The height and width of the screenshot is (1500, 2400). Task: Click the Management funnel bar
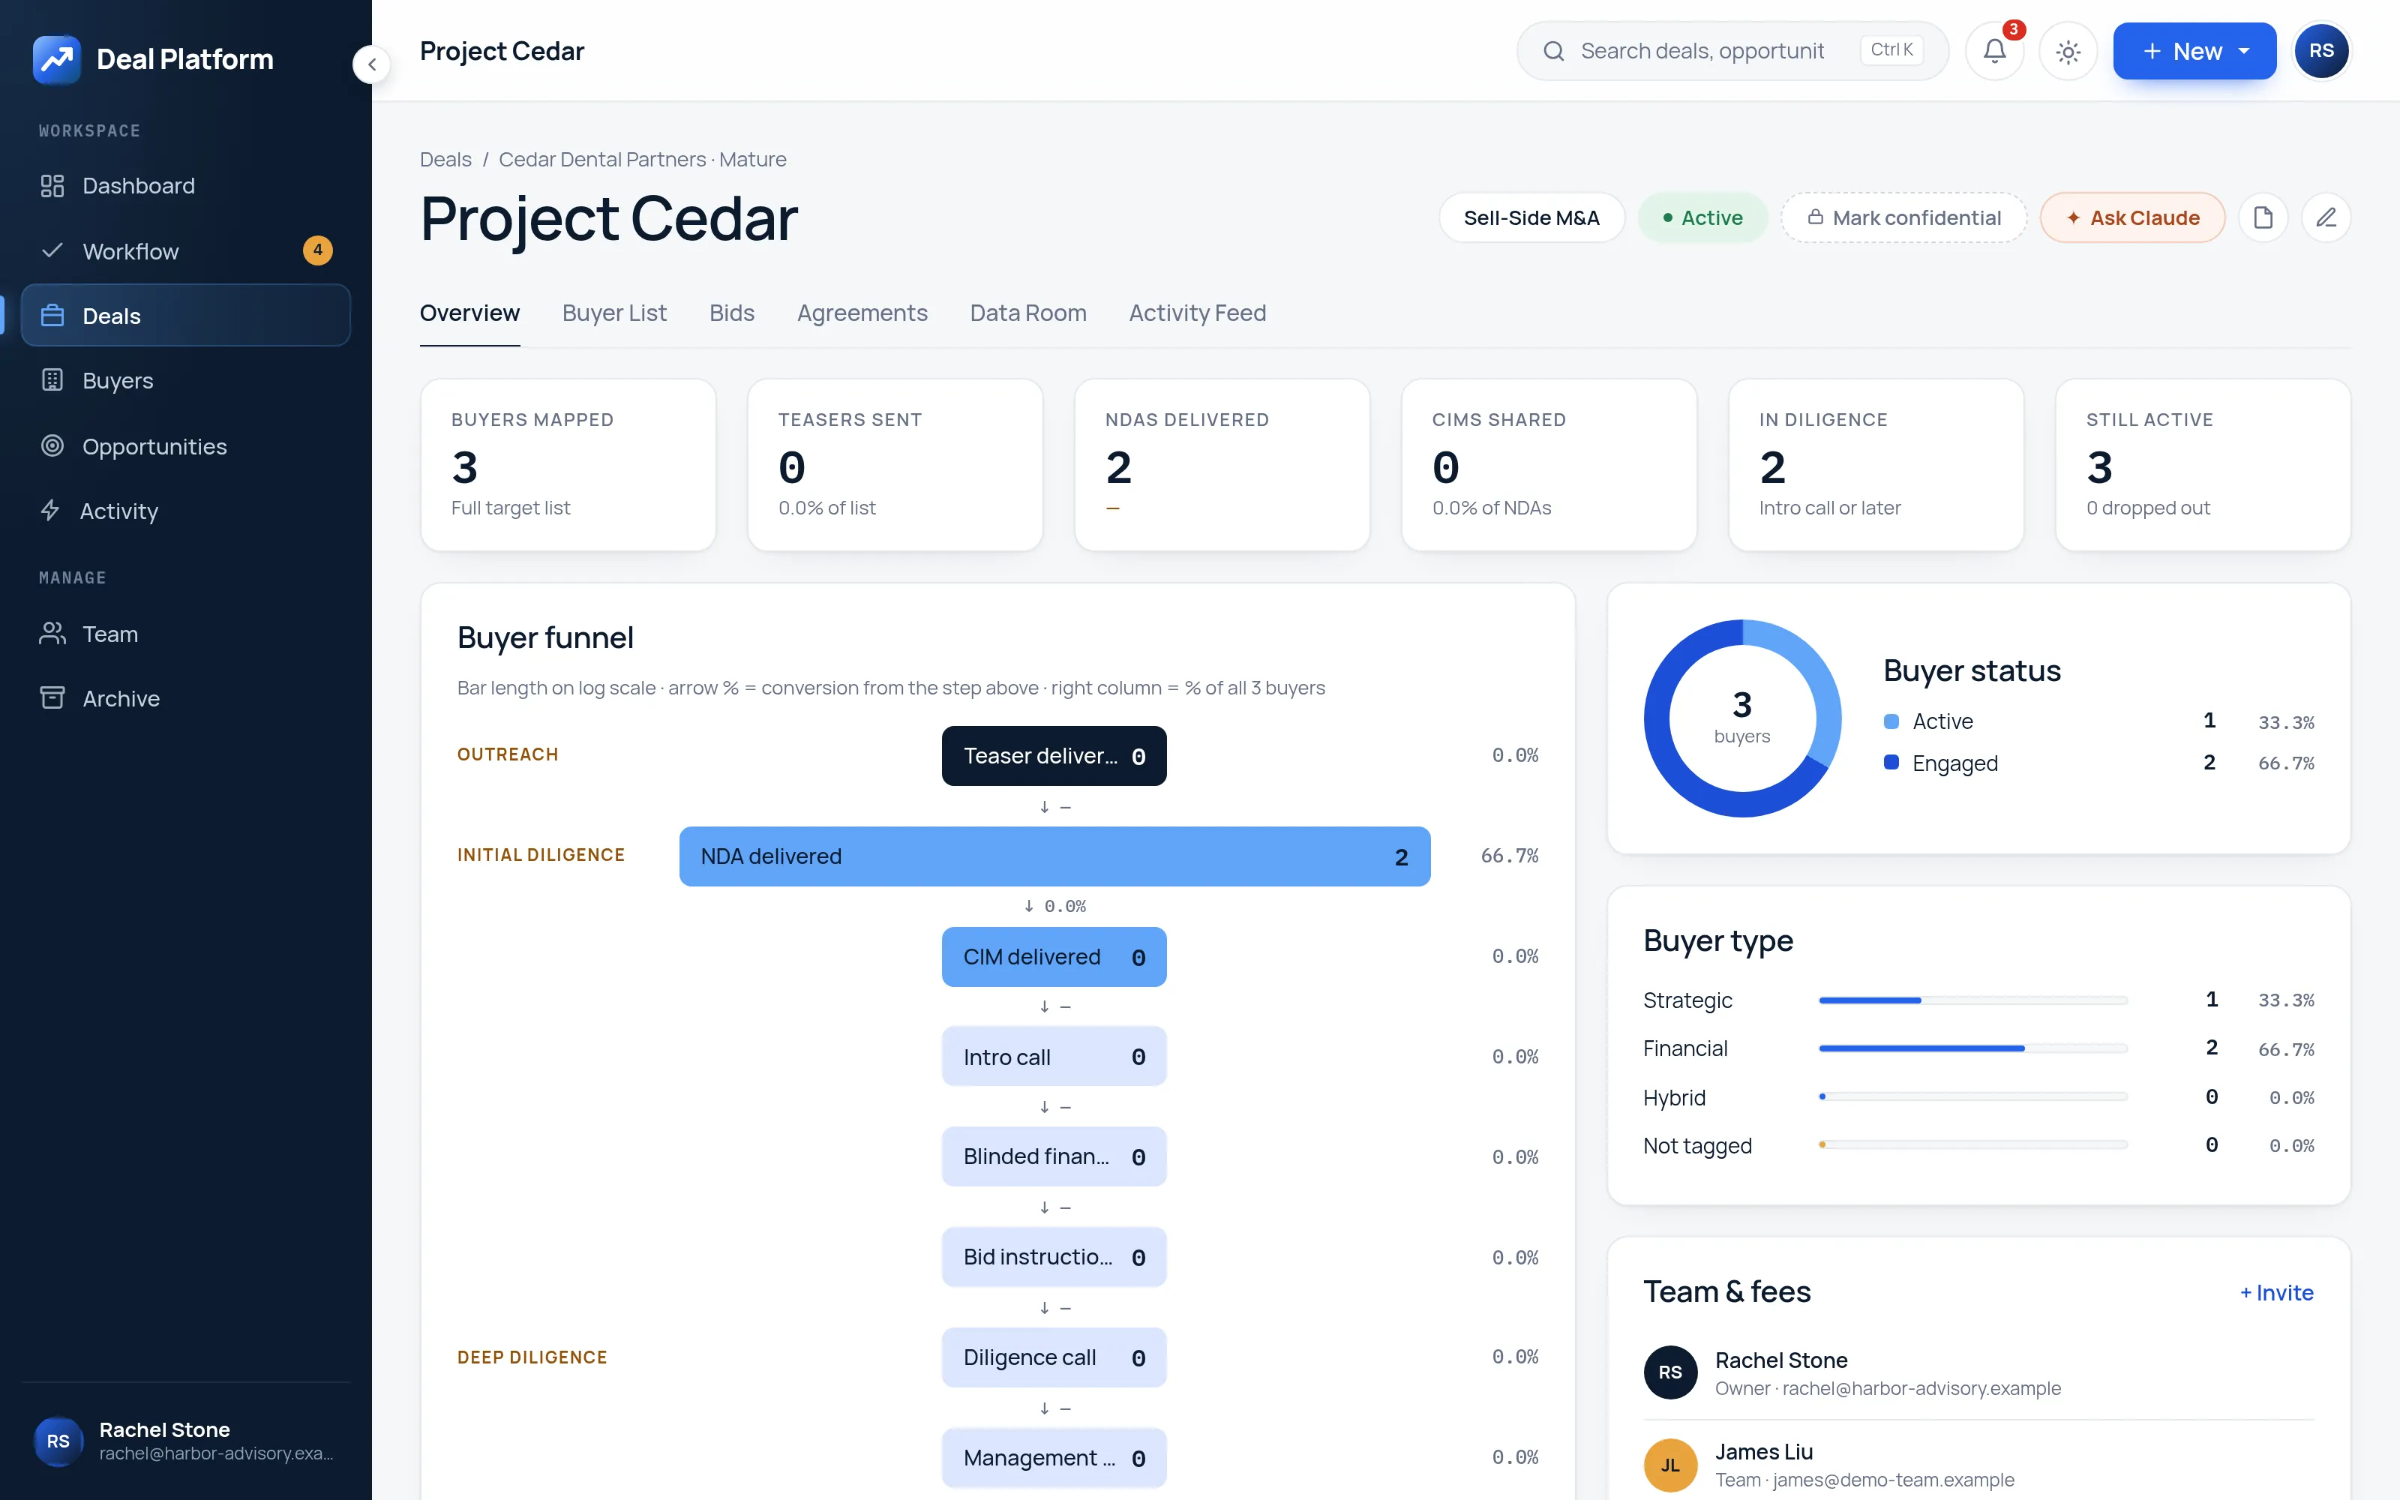point(1054,1457)
